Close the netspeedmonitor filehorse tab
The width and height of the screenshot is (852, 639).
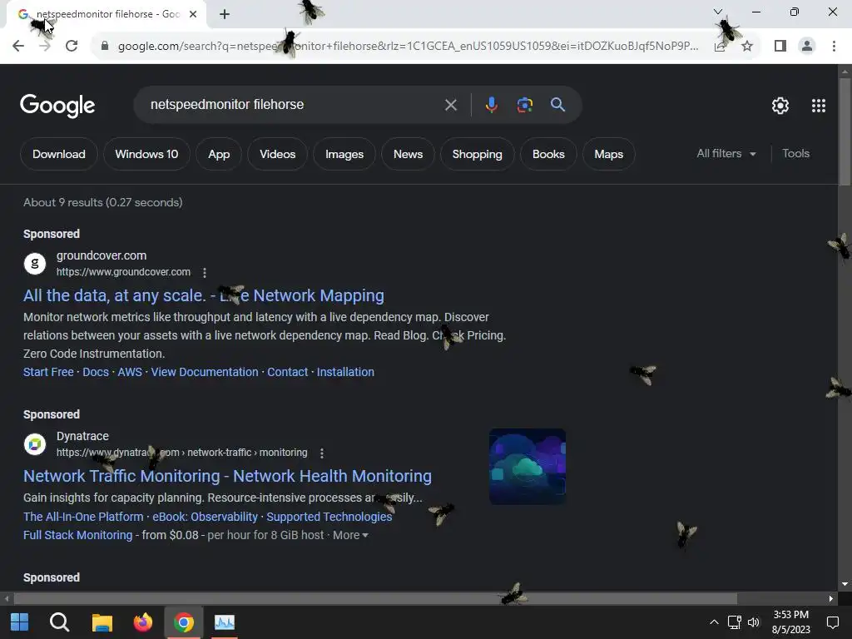pyautogui.click(x=193, y=14)
